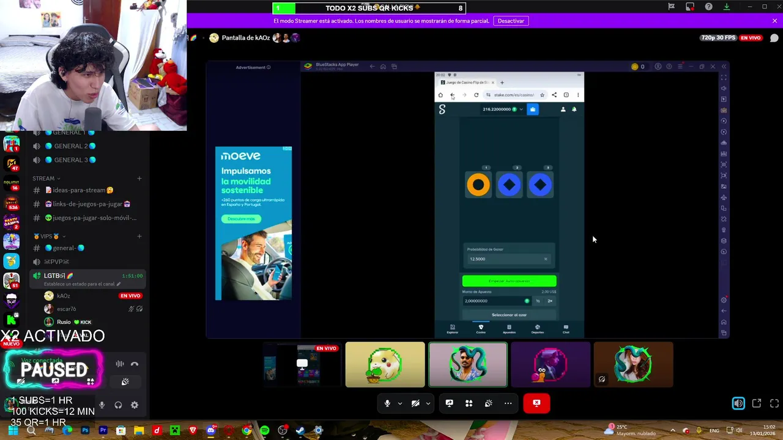
Task: Select the yellow Pokémon avatar tile
Action: [x=385, y=365]
